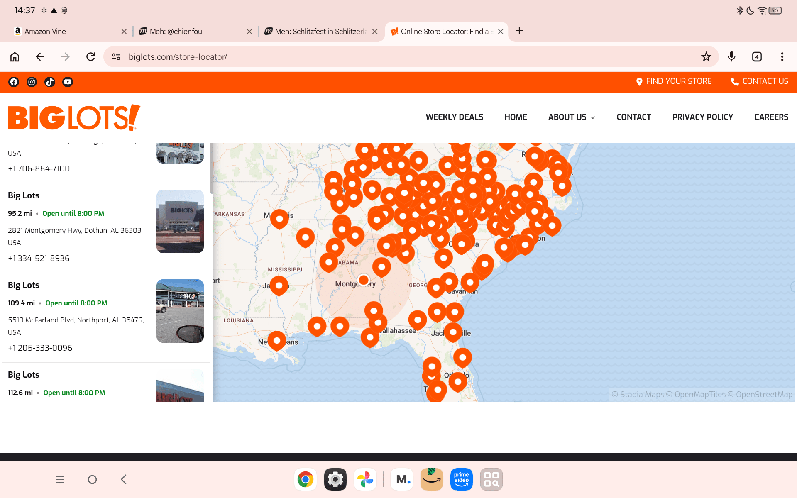The width and height of the screenshot is (797, 498).
Task: Launch Chrome from the taskbar
Action: click(306, 479)
